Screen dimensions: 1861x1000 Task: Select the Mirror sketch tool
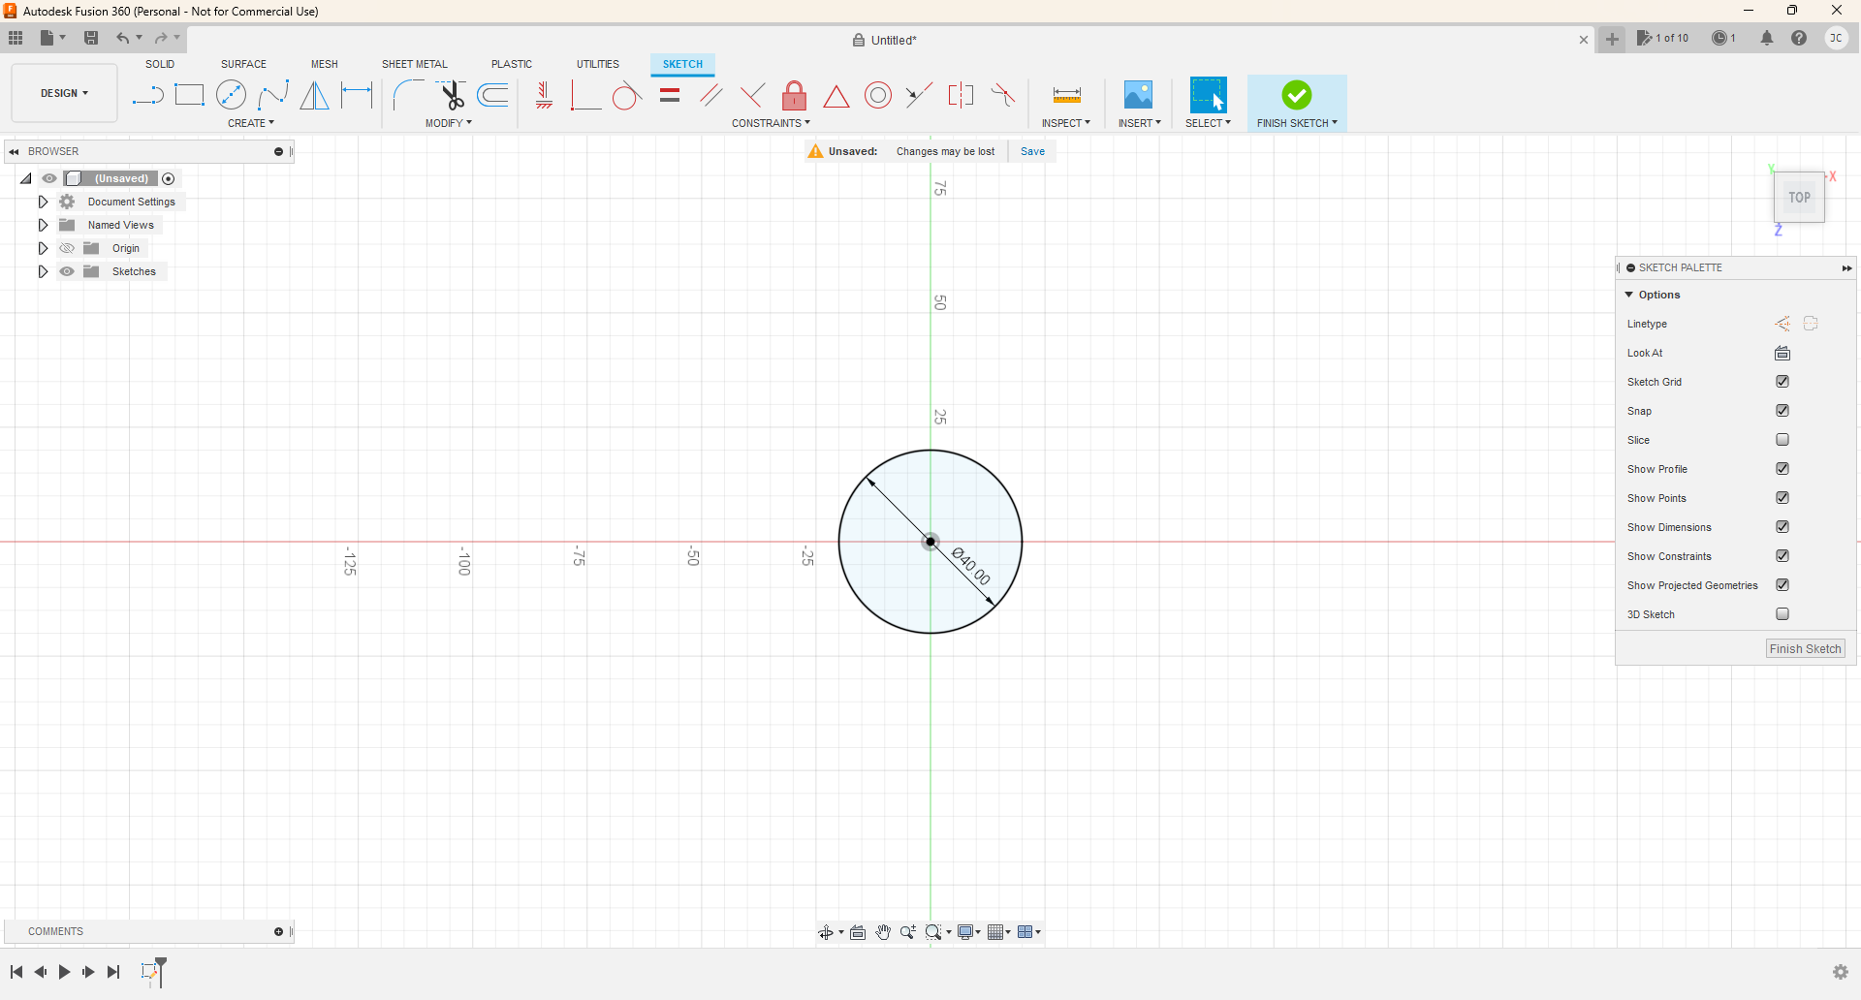coord(314,95)
